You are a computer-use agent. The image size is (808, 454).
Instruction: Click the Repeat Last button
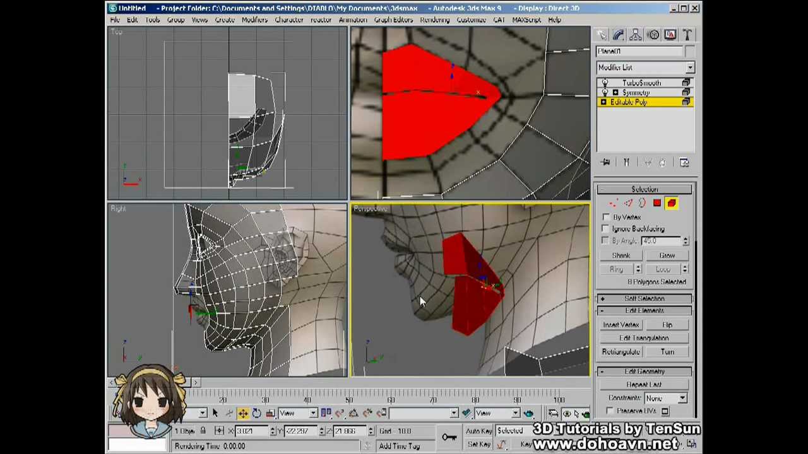pyautogui.click(x=644, y=385)
